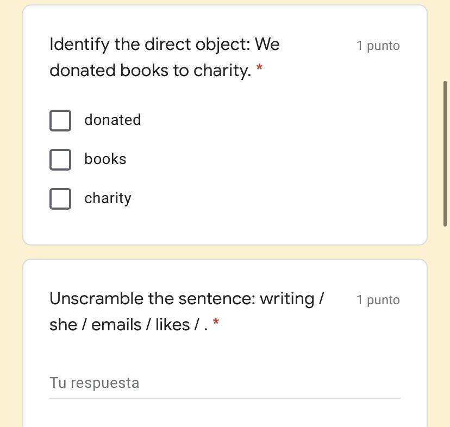
Task: Focus the "Tu respuesta" answer field
Action: [x=224, y=382]
